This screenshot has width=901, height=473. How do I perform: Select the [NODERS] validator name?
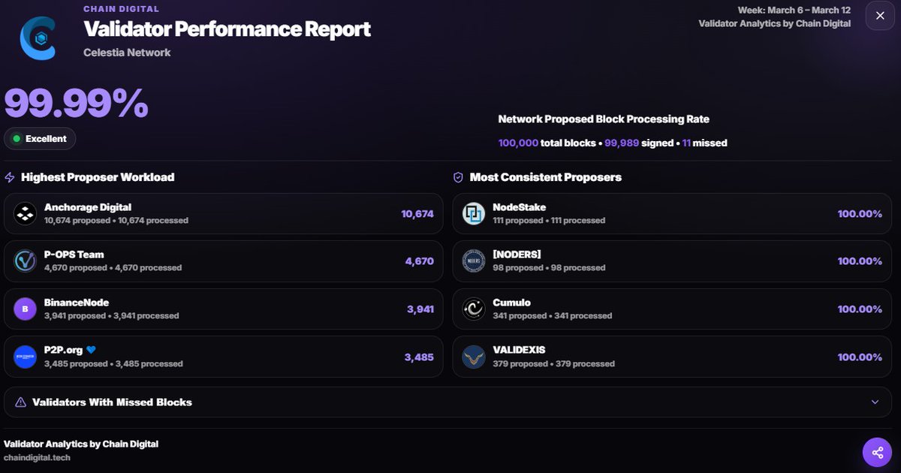517,255
